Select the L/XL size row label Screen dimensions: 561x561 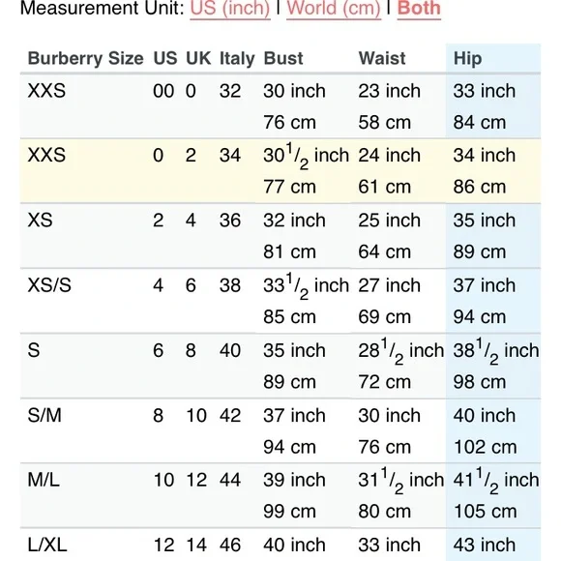pyautogui.click(x=47, y=545)
